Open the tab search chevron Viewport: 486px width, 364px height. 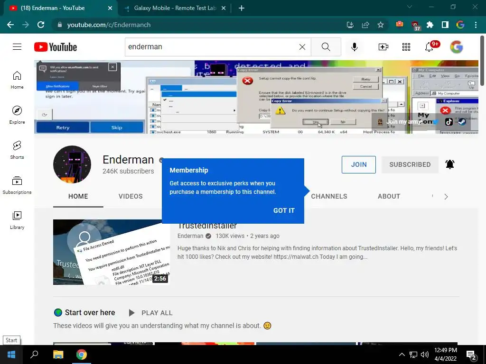tap(410, 7)
